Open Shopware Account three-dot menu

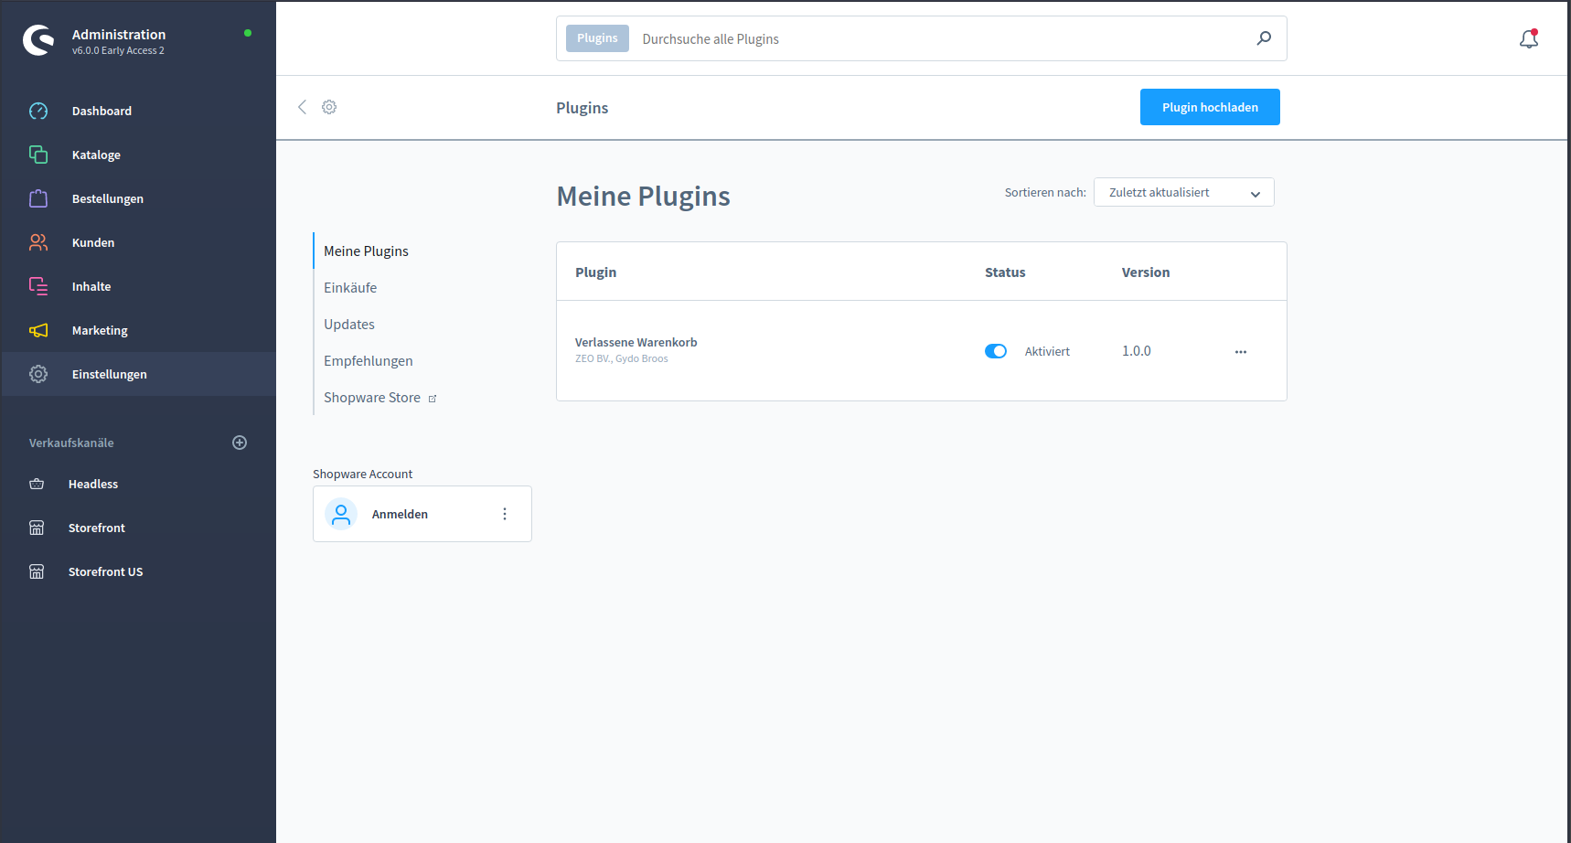(x=505, y=514)
